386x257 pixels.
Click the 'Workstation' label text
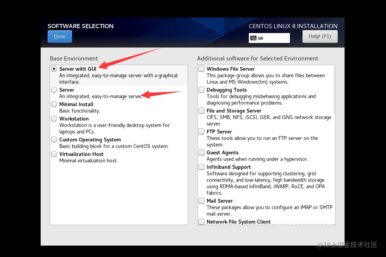pos(74,119)
